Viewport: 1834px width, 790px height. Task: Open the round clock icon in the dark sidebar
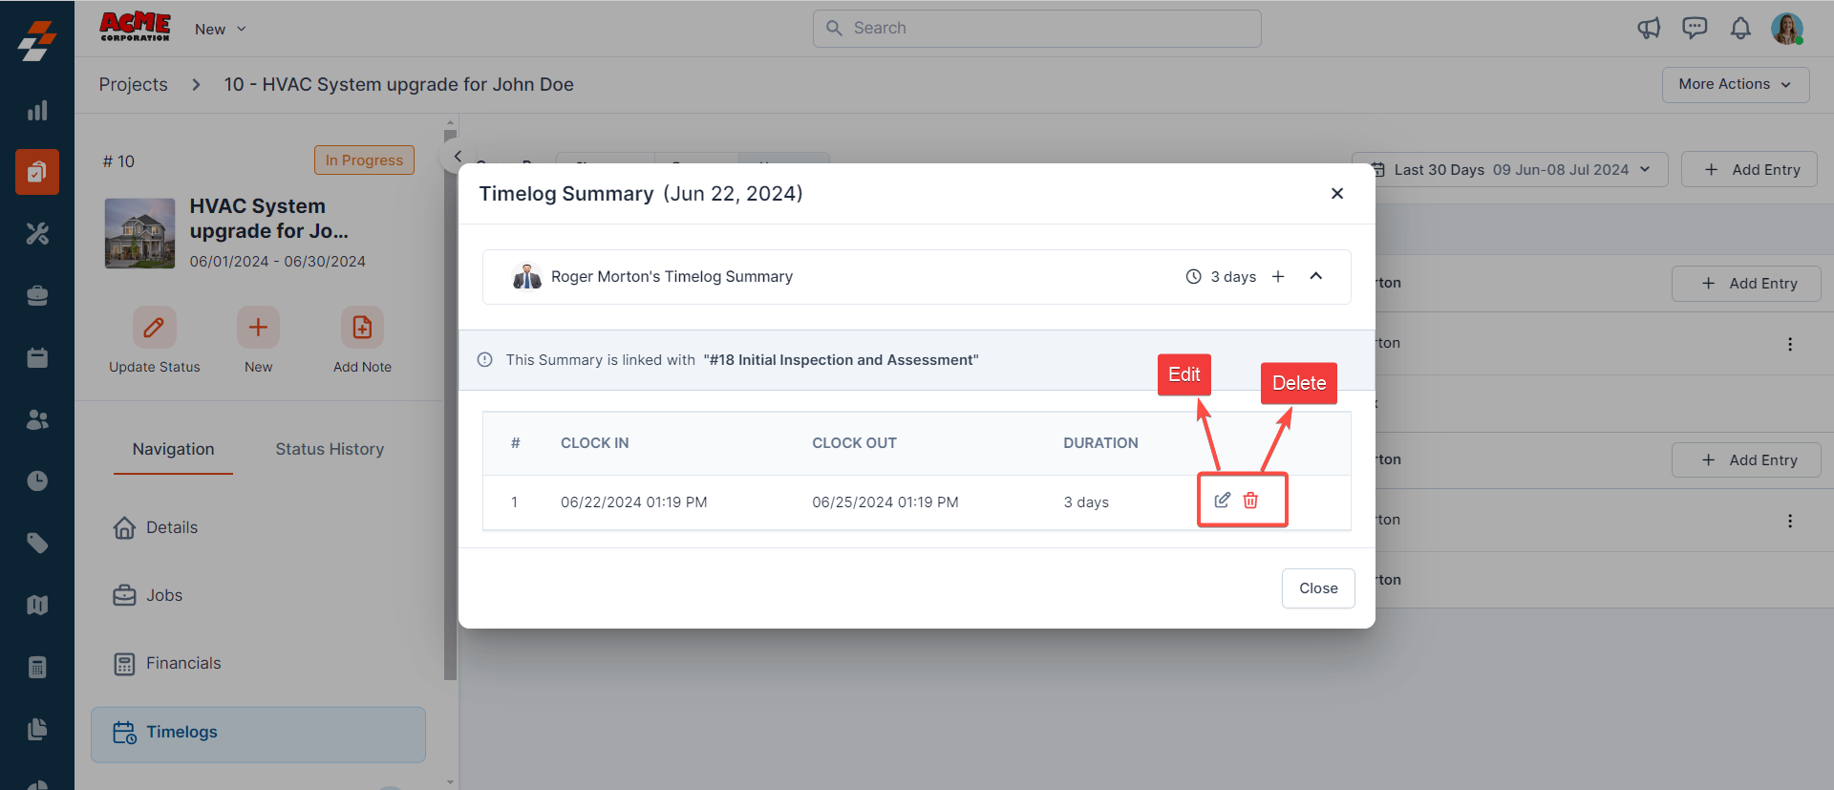37,480
